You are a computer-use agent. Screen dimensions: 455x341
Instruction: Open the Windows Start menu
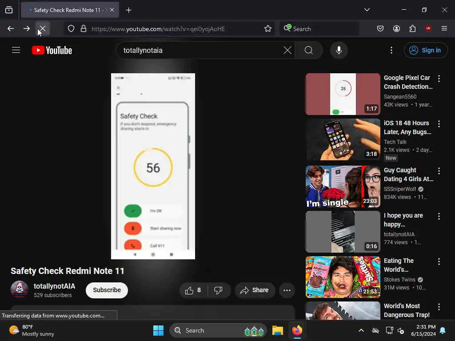coord(159,330)
